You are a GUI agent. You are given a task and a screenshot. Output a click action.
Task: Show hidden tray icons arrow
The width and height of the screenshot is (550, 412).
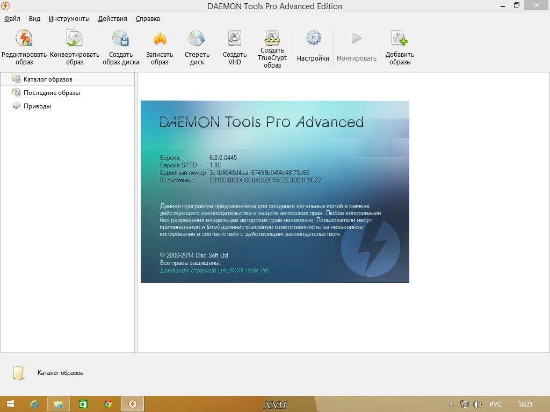pos(451,404)
